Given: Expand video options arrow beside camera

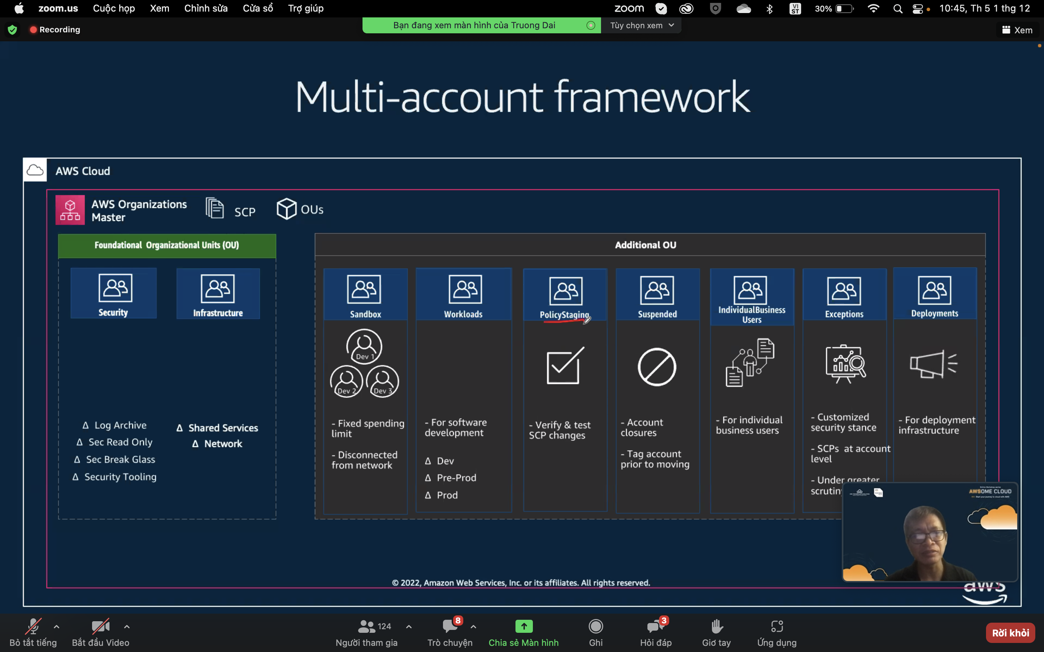Looking at the screenshot, I should pyautogui.click(x=127, y=627).
